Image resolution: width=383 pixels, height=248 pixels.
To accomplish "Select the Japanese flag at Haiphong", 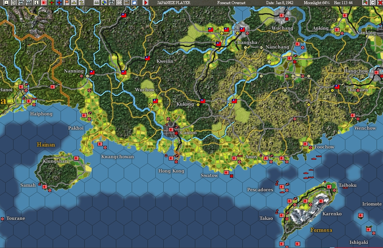I will tap(29, 101).
